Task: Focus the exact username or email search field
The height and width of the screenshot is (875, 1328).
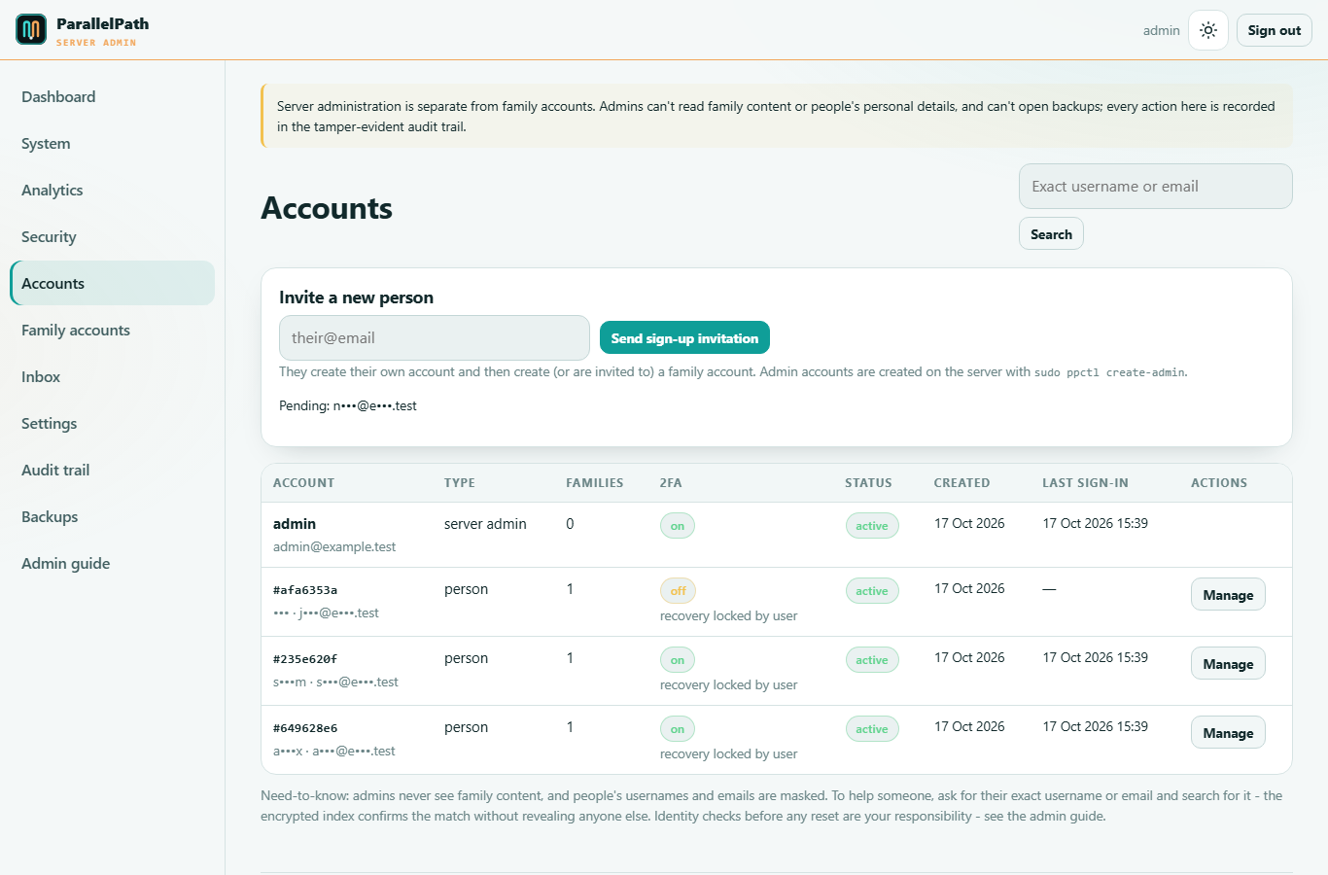Action: point(1155,186)
